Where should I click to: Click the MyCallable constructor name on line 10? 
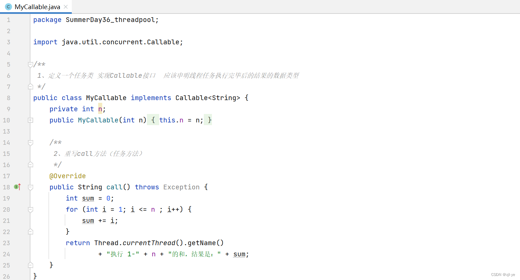[x=98, y=120]
